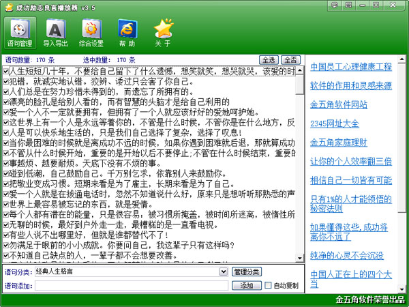Toggle checkbox for quote 漂亮的脸孔是给别人看的

5,102
